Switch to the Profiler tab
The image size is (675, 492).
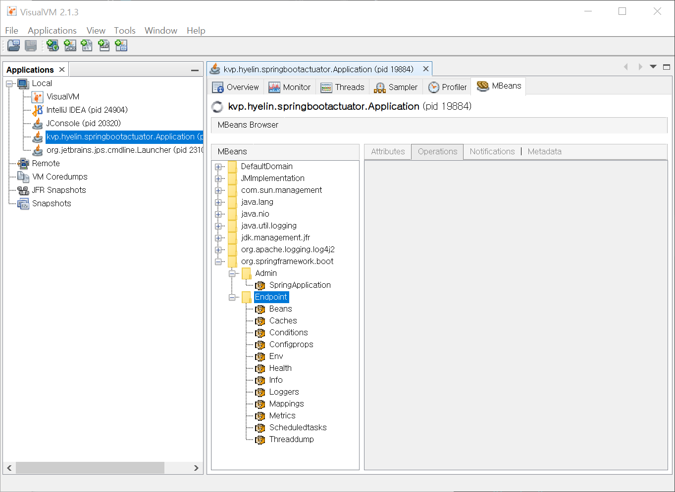447,87
